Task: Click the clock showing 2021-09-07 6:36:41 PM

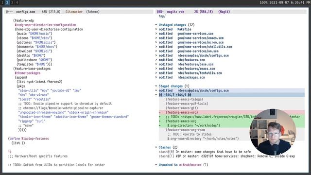Action: tap(290, 2)
